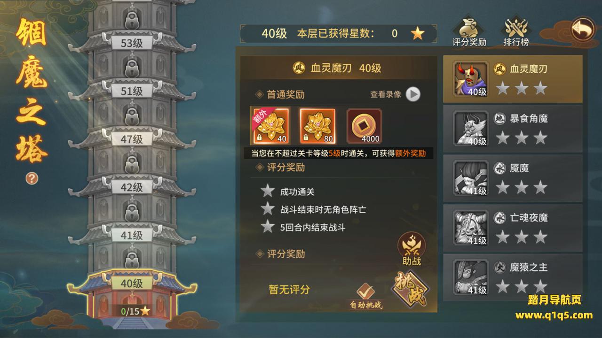Select the locked 47级 tower floor

132,139
